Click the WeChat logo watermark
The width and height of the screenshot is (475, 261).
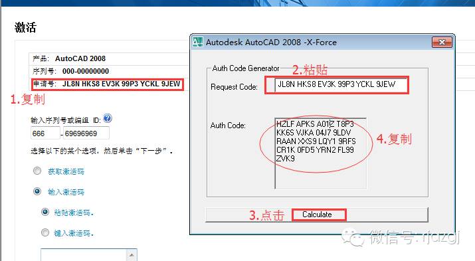click(352, 237)
